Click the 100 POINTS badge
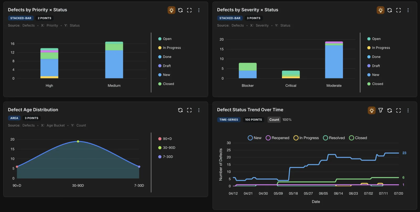The width and height of the screenshot is (420, 212). pos(253,120)
